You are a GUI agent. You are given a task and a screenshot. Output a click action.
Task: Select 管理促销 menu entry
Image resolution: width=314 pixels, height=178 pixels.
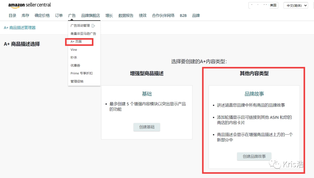[77, 81]
